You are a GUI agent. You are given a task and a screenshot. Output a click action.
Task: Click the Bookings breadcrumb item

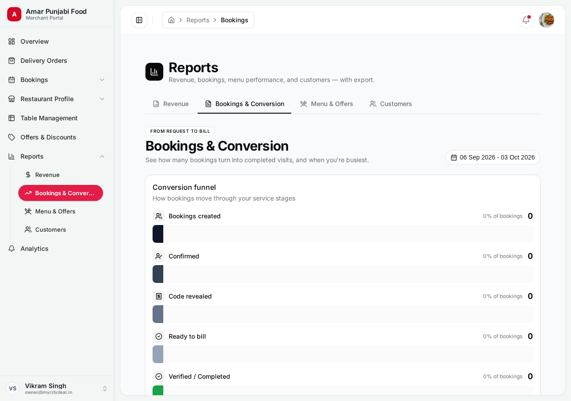[235, 20]
